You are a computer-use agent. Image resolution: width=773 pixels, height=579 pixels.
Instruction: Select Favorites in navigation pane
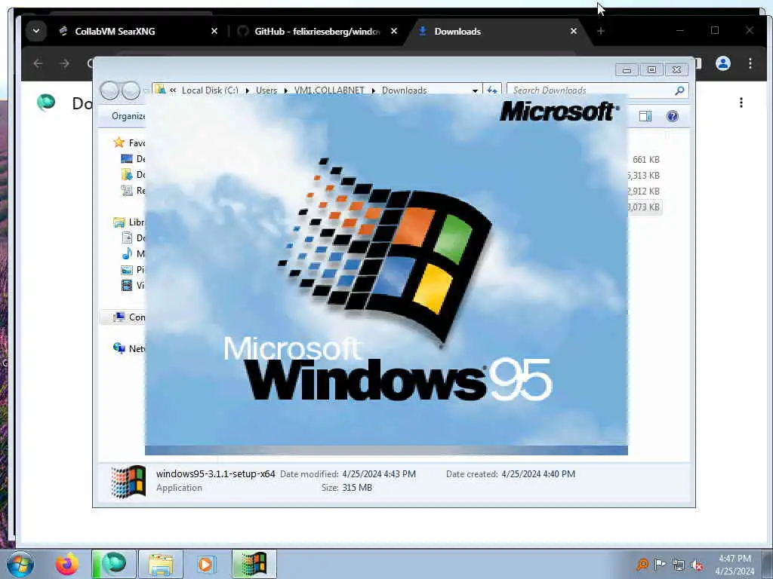[128, 142]
